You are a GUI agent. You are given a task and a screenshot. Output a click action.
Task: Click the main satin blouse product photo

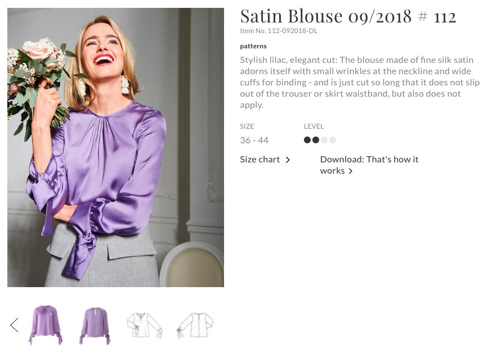(115, 147)
